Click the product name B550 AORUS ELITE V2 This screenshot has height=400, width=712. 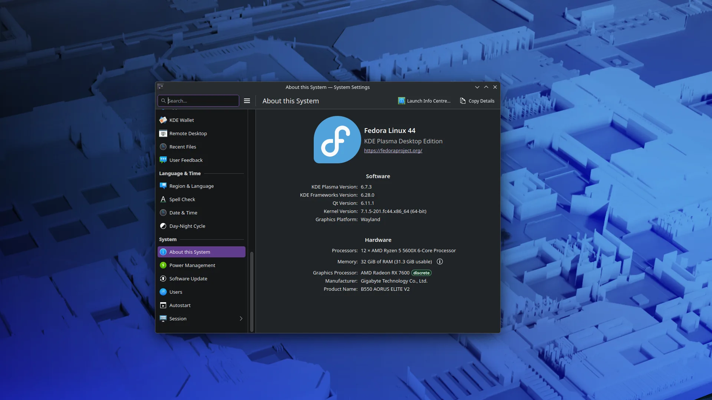385,289
